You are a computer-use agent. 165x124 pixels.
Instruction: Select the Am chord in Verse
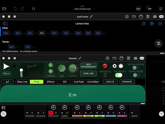[11, 47]
